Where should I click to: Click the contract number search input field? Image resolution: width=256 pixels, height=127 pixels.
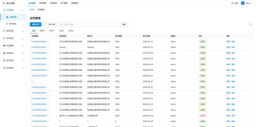[x=90, y=25]
